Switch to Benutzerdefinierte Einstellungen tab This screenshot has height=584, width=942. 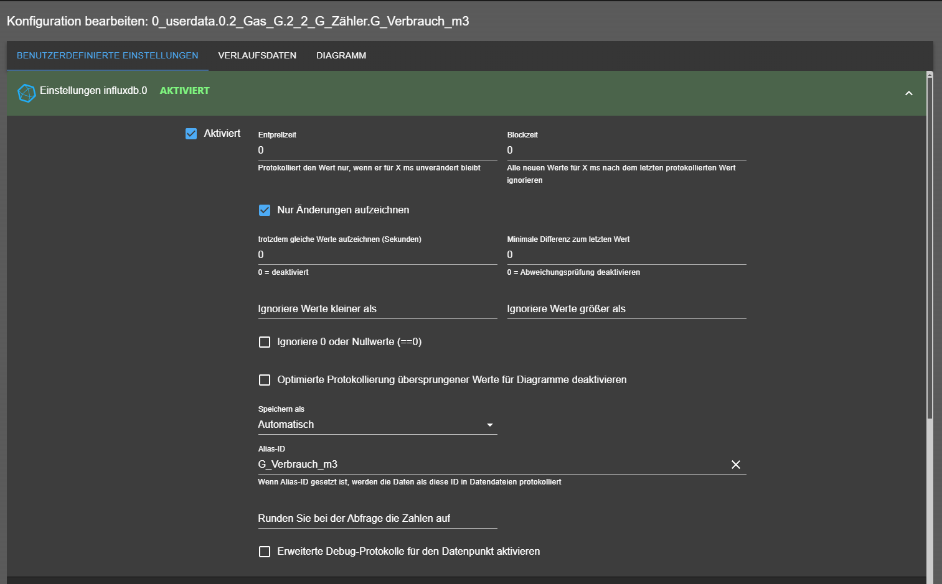(108, 55)
